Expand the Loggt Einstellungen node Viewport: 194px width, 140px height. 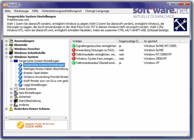16,85
